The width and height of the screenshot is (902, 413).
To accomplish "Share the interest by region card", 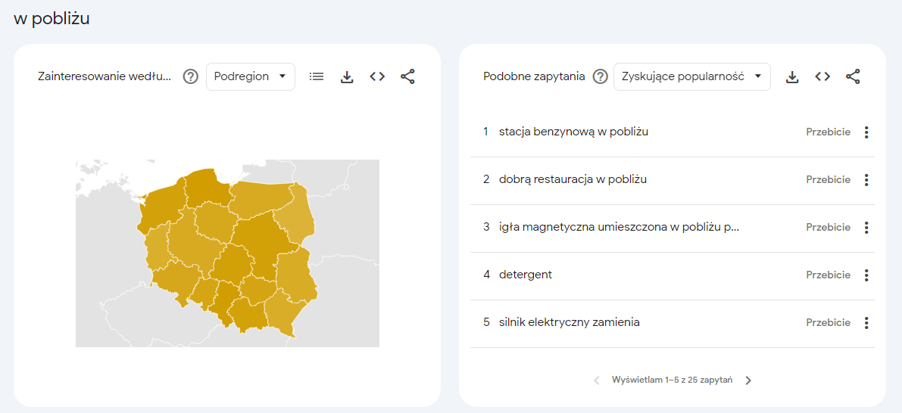I will (x=407, y=76).
